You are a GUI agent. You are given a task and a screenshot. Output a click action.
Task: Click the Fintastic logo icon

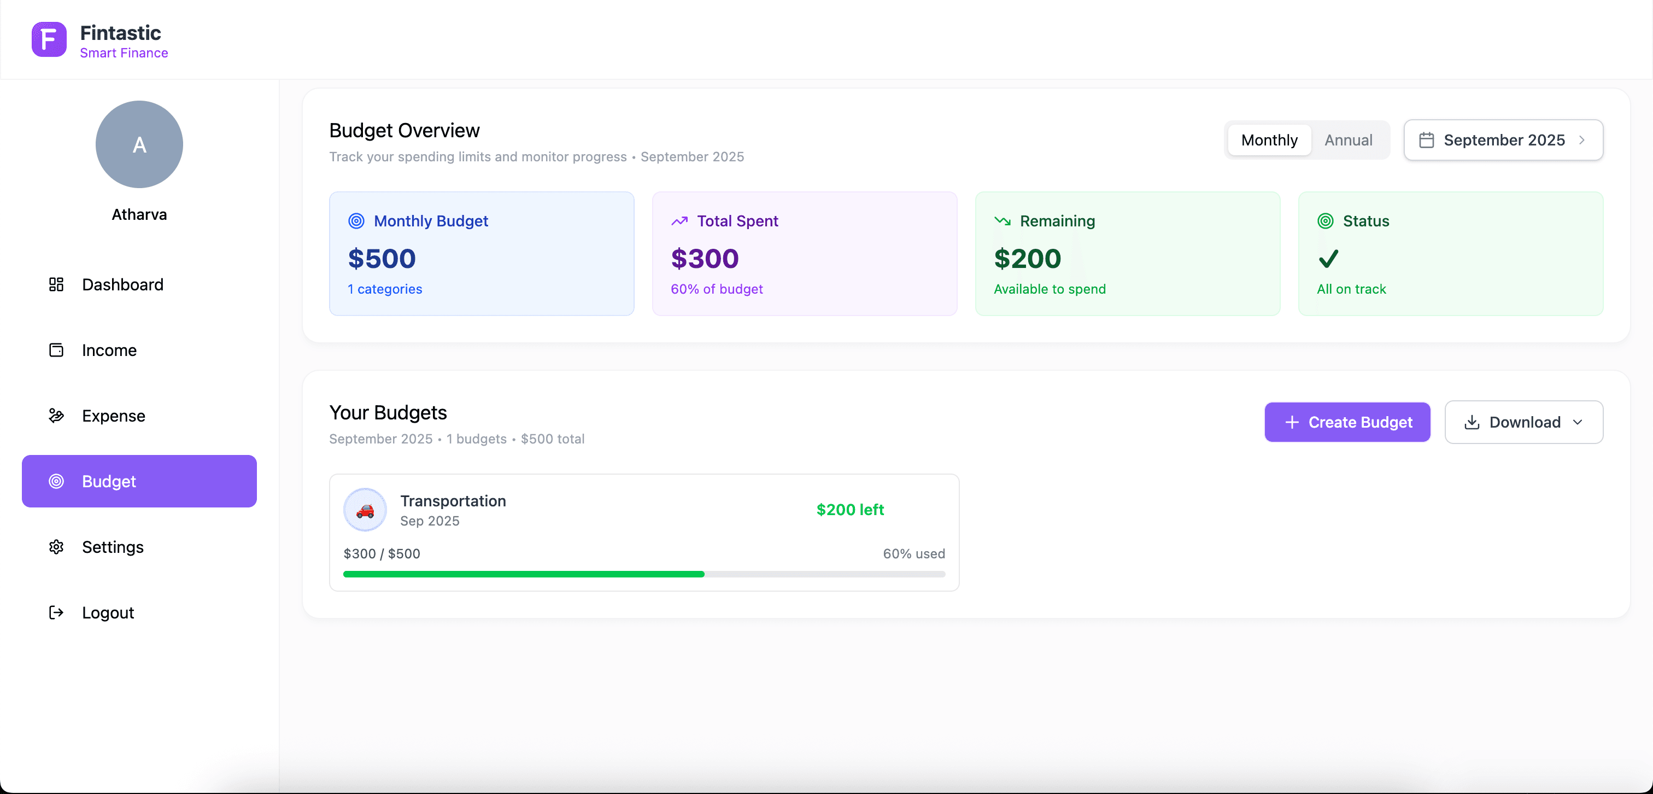pos(48,39)
